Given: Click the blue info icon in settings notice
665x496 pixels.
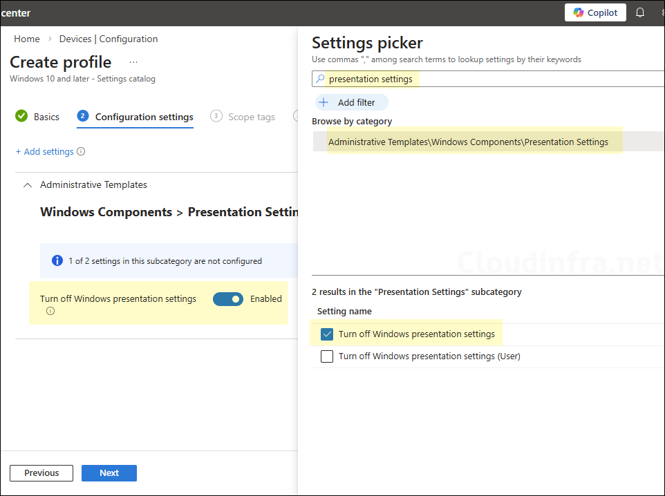Looking at the screenshot, I should click(x=58, y=261).
